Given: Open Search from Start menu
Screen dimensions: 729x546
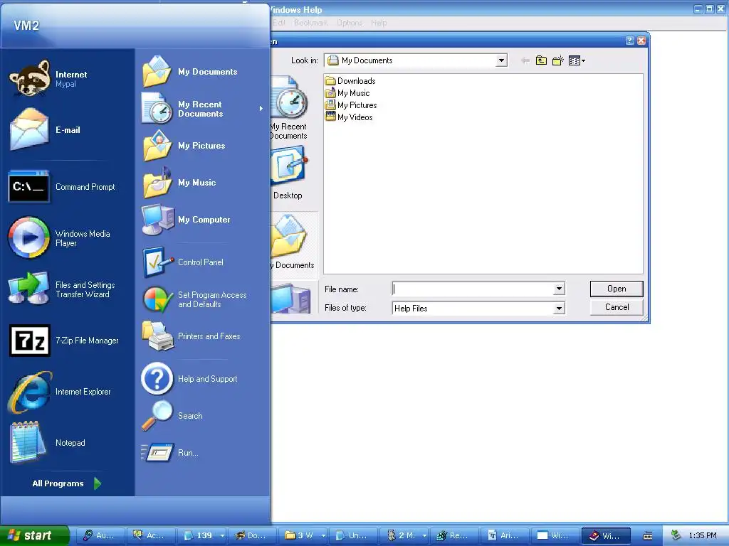Looking at the screenshot, I should pos(203,415).
